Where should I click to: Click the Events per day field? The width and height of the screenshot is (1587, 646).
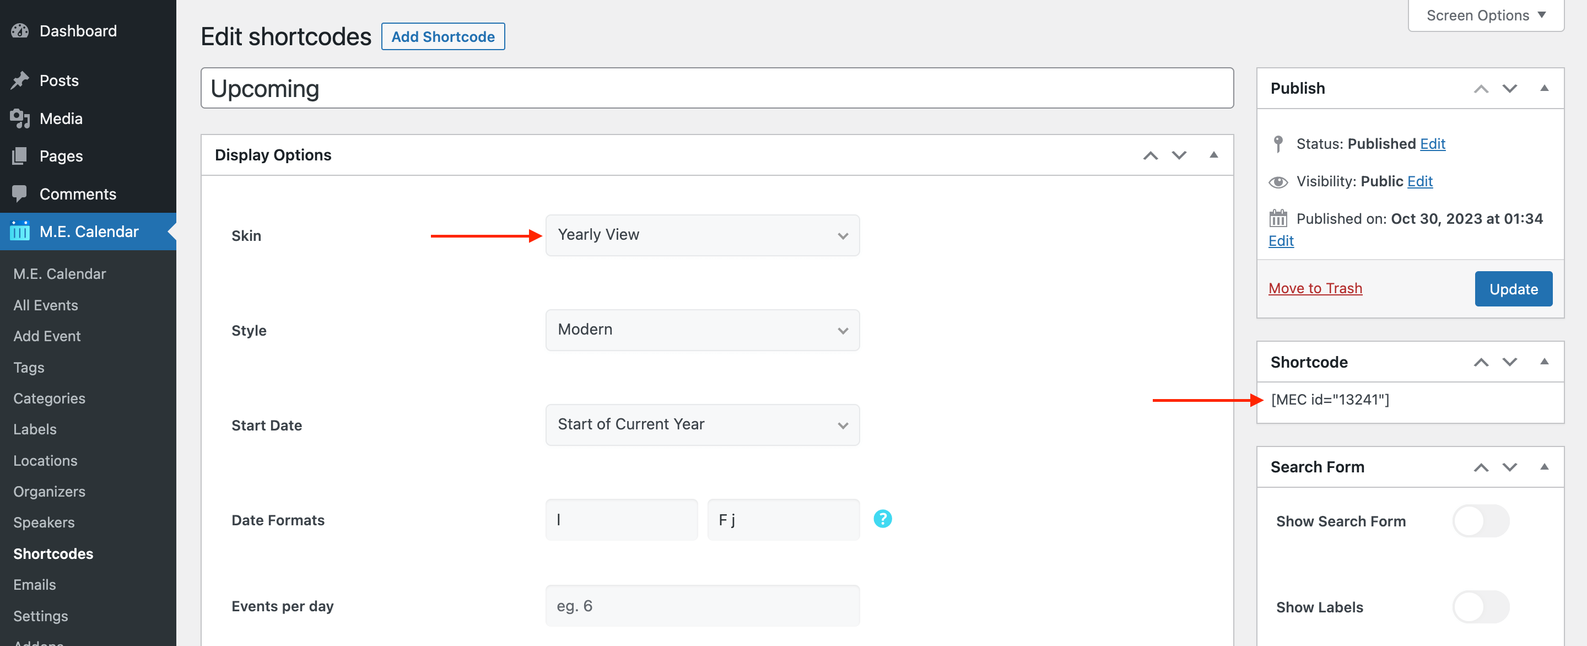click(x=701, y=606)
